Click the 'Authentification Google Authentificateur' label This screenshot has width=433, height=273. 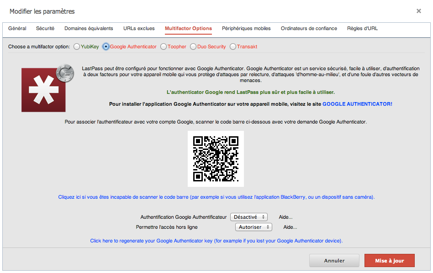(x=183, y=217)
